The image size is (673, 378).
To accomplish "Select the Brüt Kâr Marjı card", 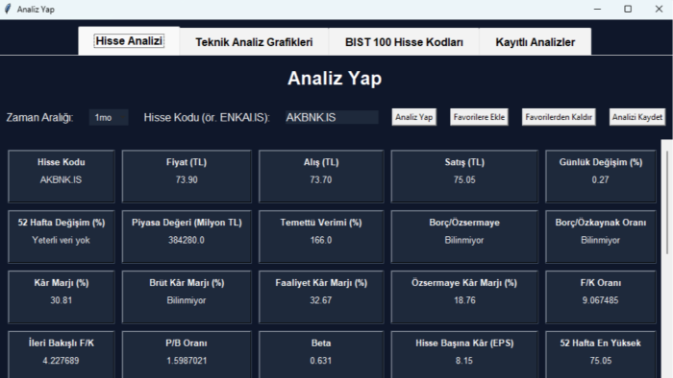I will coord(187,296).
